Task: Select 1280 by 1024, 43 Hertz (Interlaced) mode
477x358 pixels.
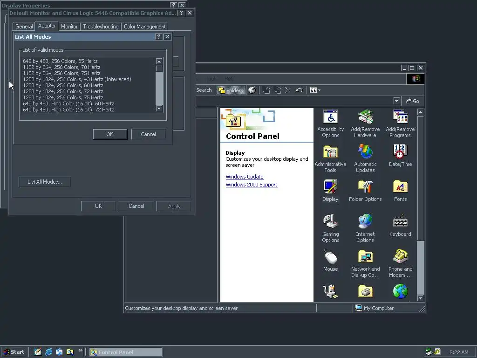Action: click(x=77, y=79)
